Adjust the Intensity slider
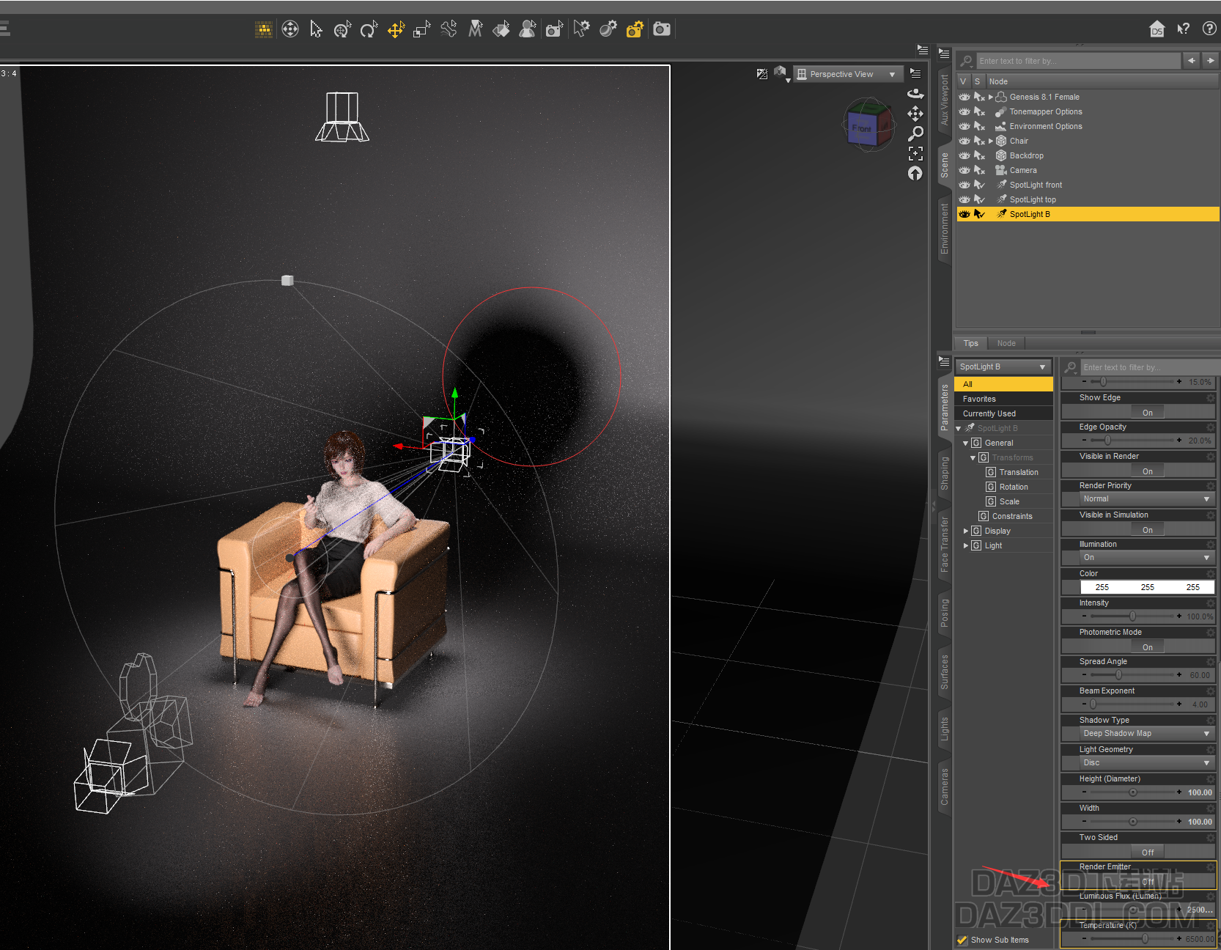This screenshot has width=1221, height=950. [1132, 616]
